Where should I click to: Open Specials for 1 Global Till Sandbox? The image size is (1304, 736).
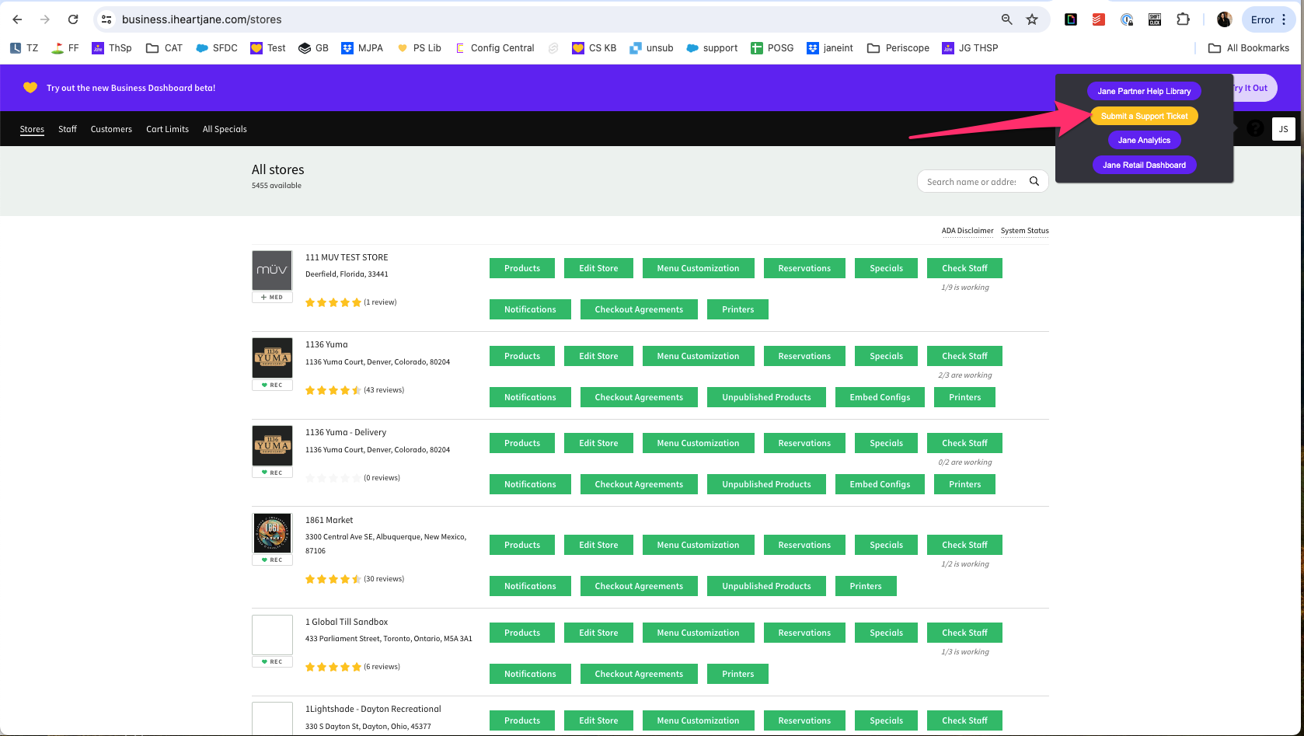(887, 633)
